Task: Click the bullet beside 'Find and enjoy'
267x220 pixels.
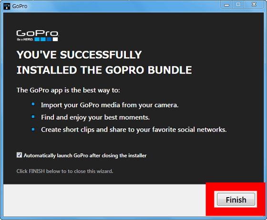Action: [33, 117]
